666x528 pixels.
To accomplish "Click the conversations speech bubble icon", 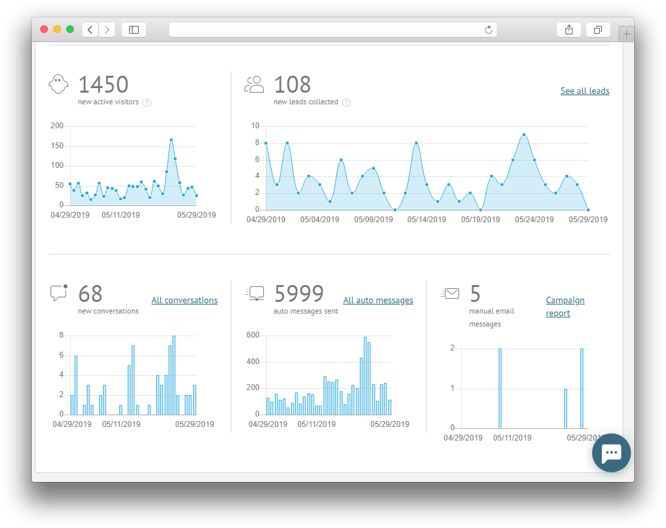I will coord(59,293).
